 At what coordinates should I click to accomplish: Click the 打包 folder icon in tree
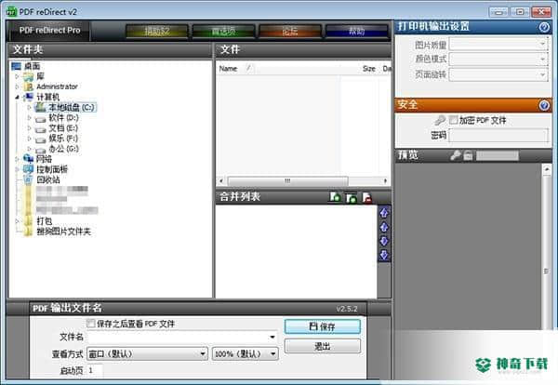[x=28, y=221]
